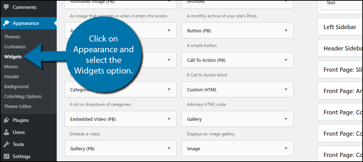Select the Embedded Video (PB) title
Image resolution: width=363 pixels, height=162 pixels.
pos(93,119)
